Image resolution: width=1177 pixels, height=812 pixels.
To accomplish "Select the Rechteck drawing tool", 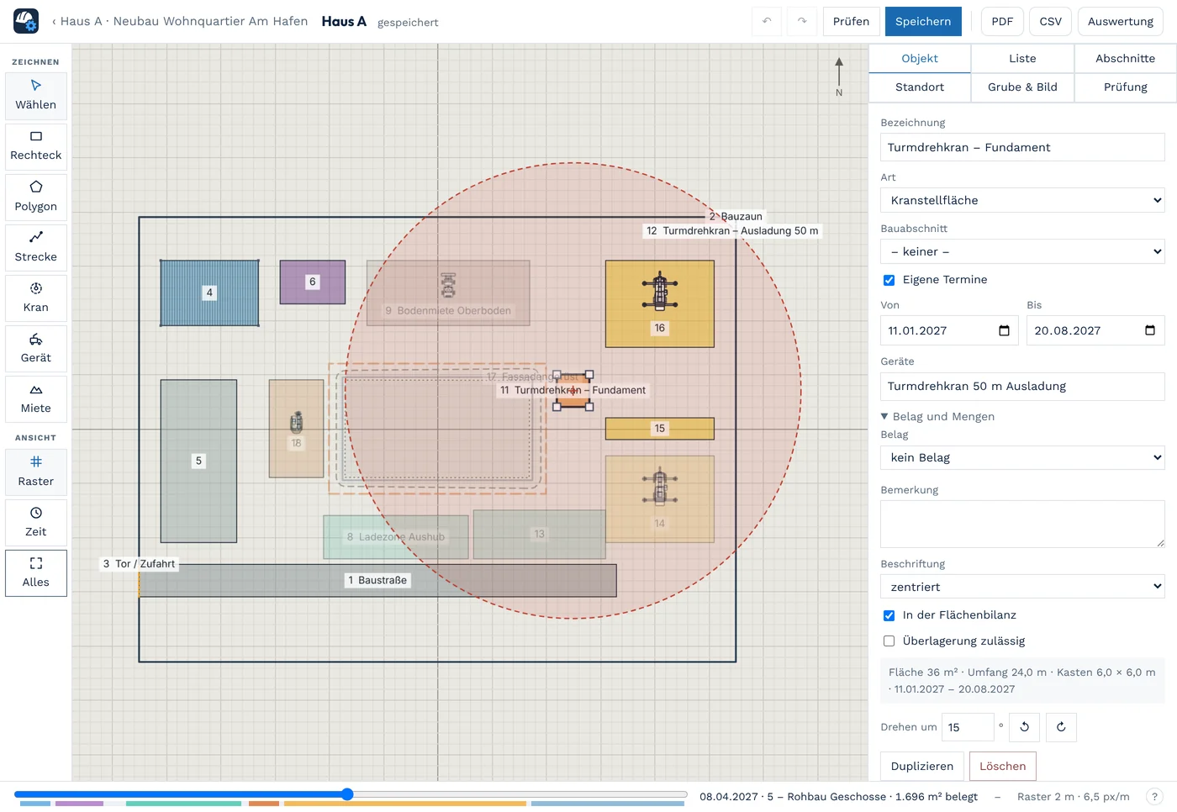I will click(36, 146).
